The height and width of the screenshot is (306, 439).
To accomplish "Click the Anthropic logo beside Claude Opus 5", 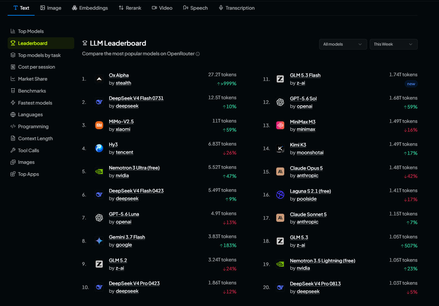I will [x=280, y=171].
